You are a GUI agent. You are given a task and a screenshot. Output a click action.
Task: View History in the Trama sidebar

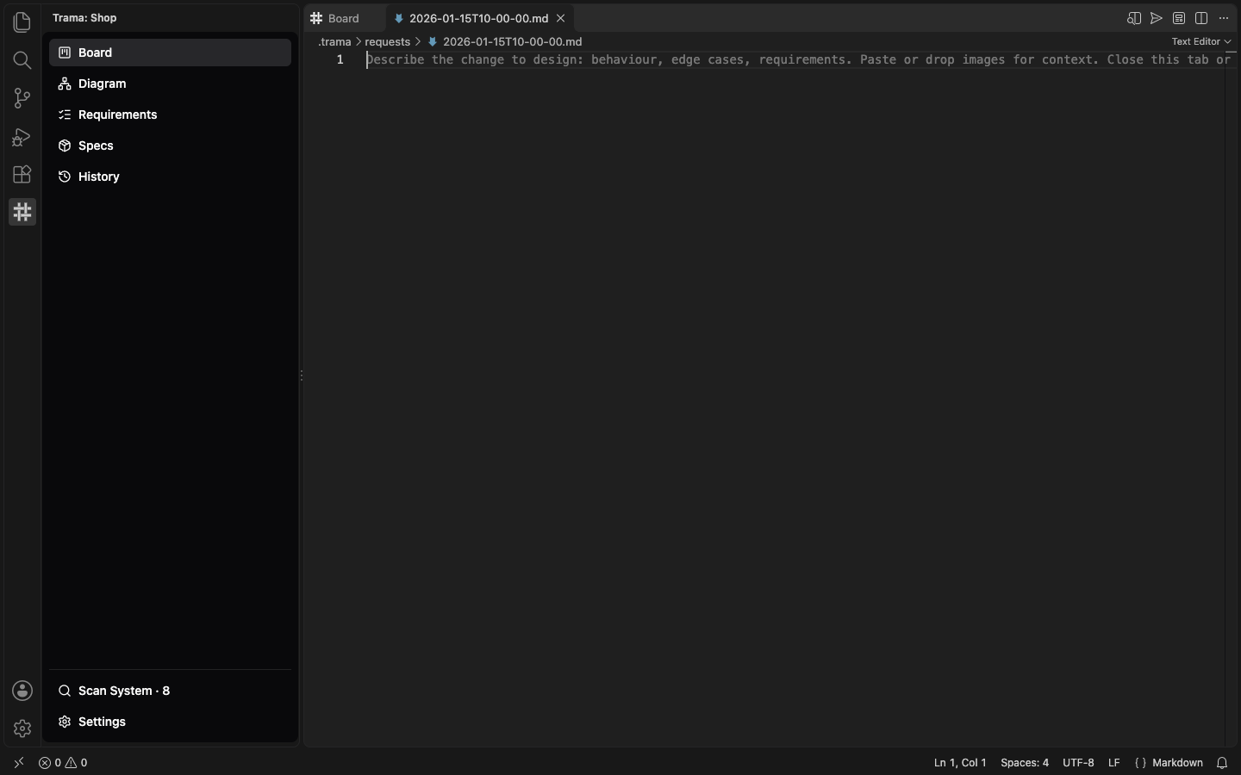pos(170,177)
